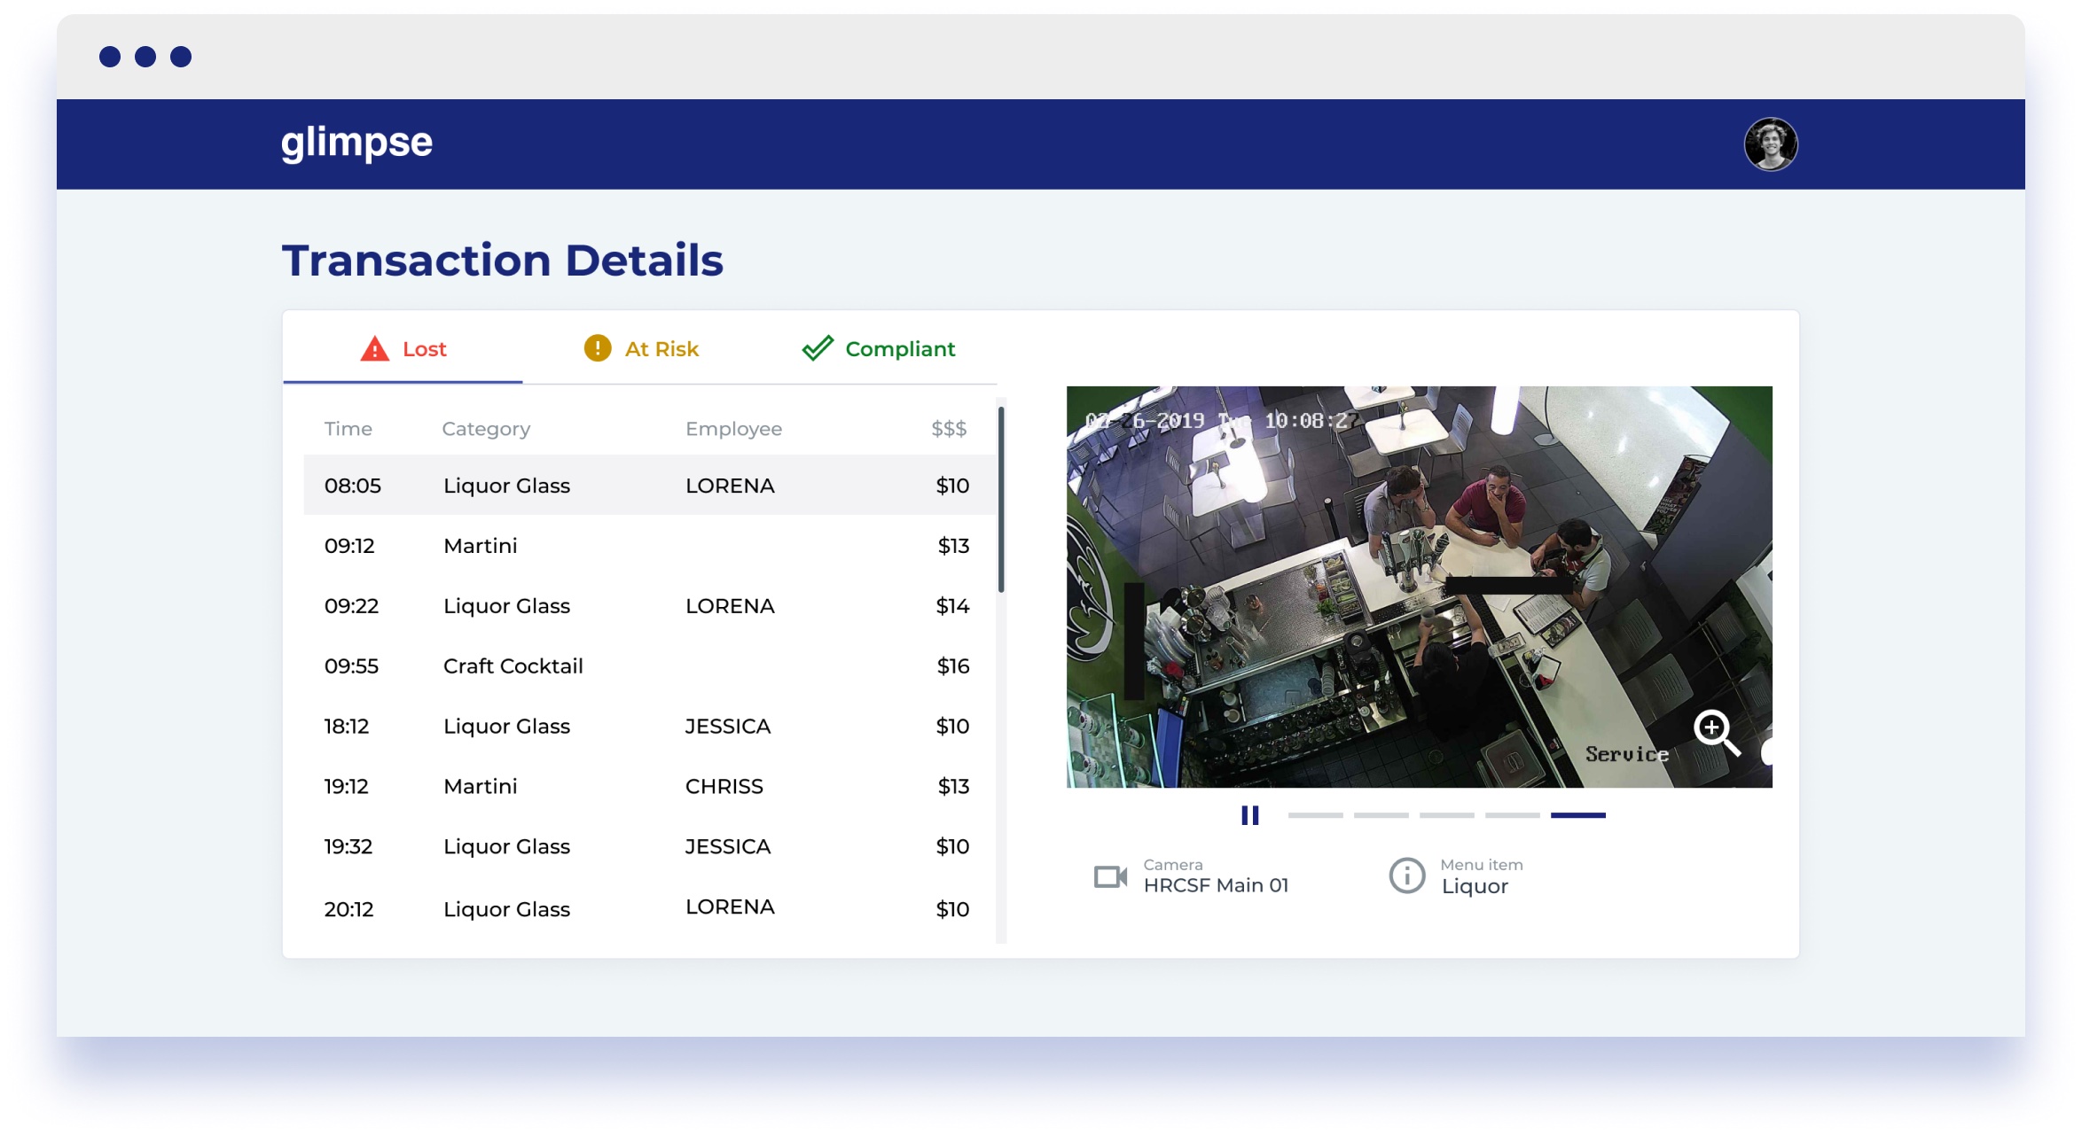Click the Employee column header
2082x1136 pixels.
tap(733, 429)
